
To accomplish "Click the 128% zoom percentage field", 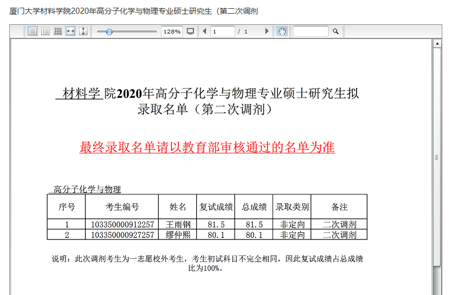I will [x=171, y=32].
